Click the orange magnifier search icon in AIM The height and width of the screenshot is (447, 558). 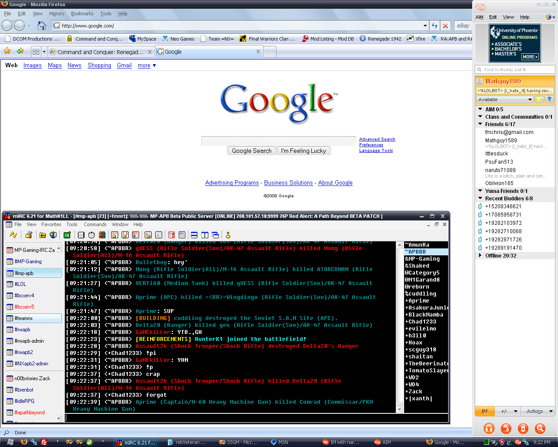[540, 428]
